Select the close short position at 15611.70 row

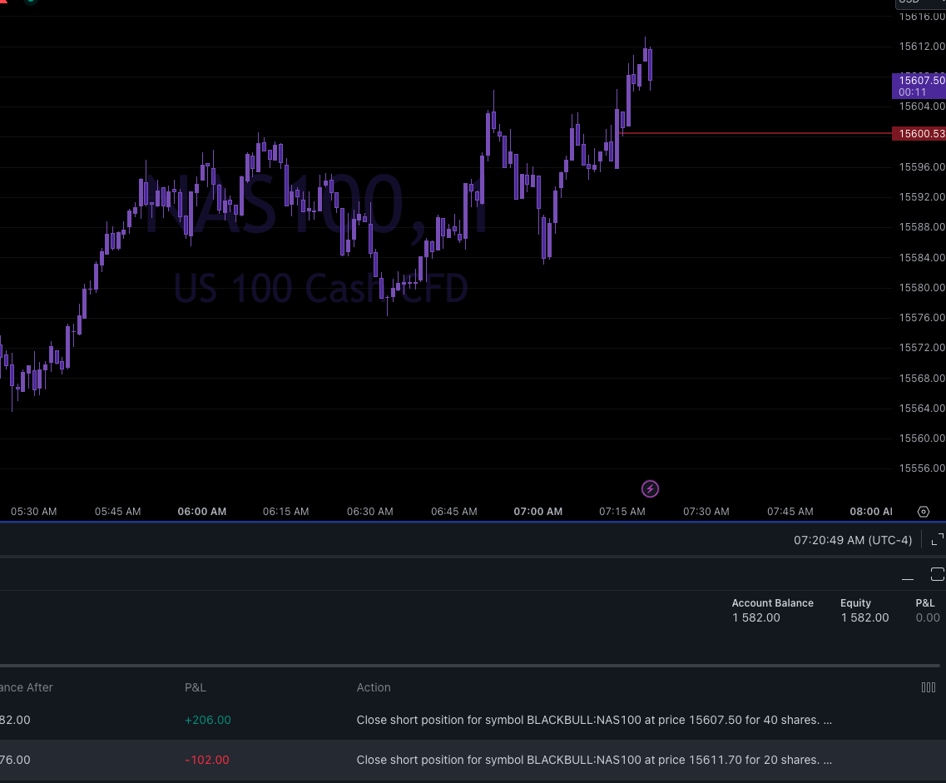click(593, 760)
